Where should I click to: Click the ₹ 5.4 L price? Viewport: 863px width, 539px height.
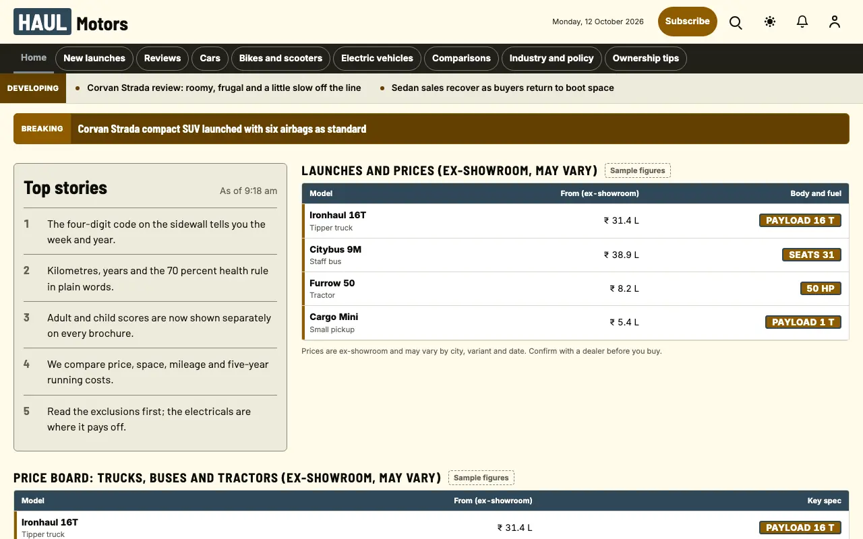click(624, 322)
